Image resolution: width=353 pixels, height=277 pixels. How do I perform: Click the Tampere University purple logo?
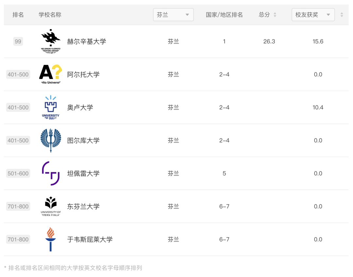51,173
